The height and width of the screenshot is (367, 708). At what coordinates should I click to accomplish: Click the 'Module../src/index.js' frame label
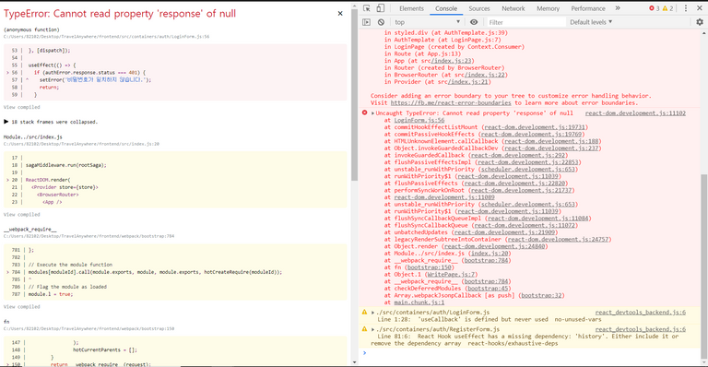click(x=33, y=136)
